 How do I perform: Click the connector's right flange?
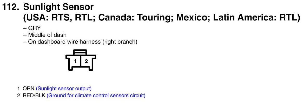(94, 57)
